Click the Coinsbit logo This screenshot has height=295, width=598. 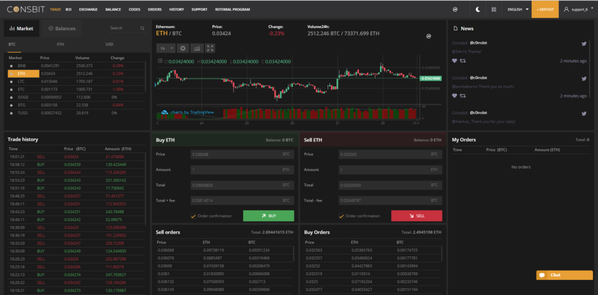[x=26, y=9]
